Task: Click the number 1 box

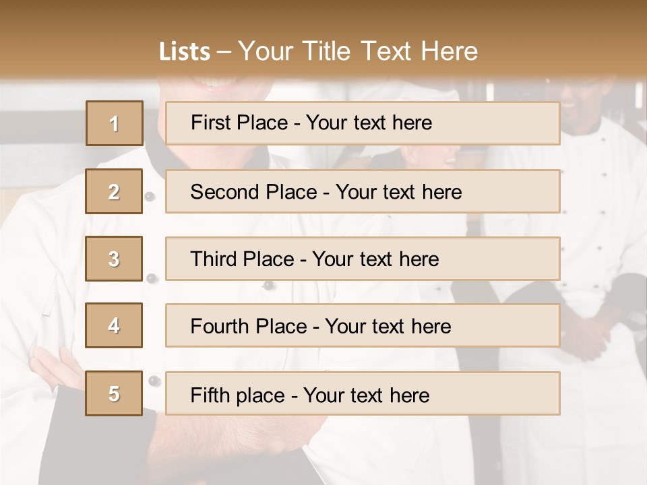Action: (x=115, y=123)
